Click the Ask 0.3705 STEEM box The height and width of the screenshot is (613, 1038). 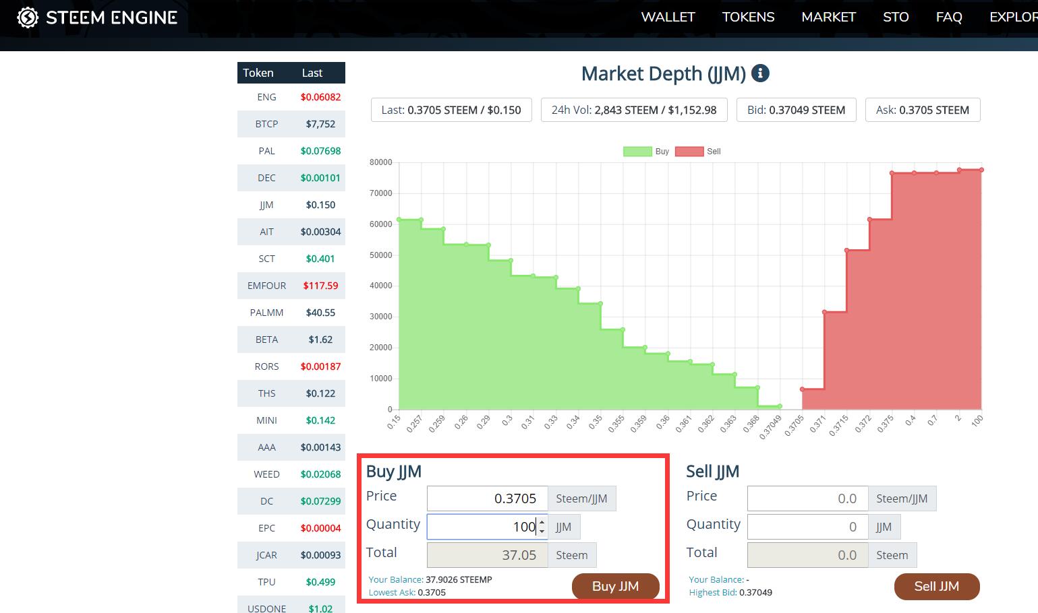[923, 110]
